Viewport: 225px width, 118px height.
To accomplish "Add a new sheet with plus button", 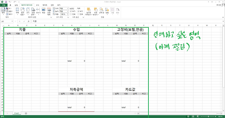I will point(26,113).
